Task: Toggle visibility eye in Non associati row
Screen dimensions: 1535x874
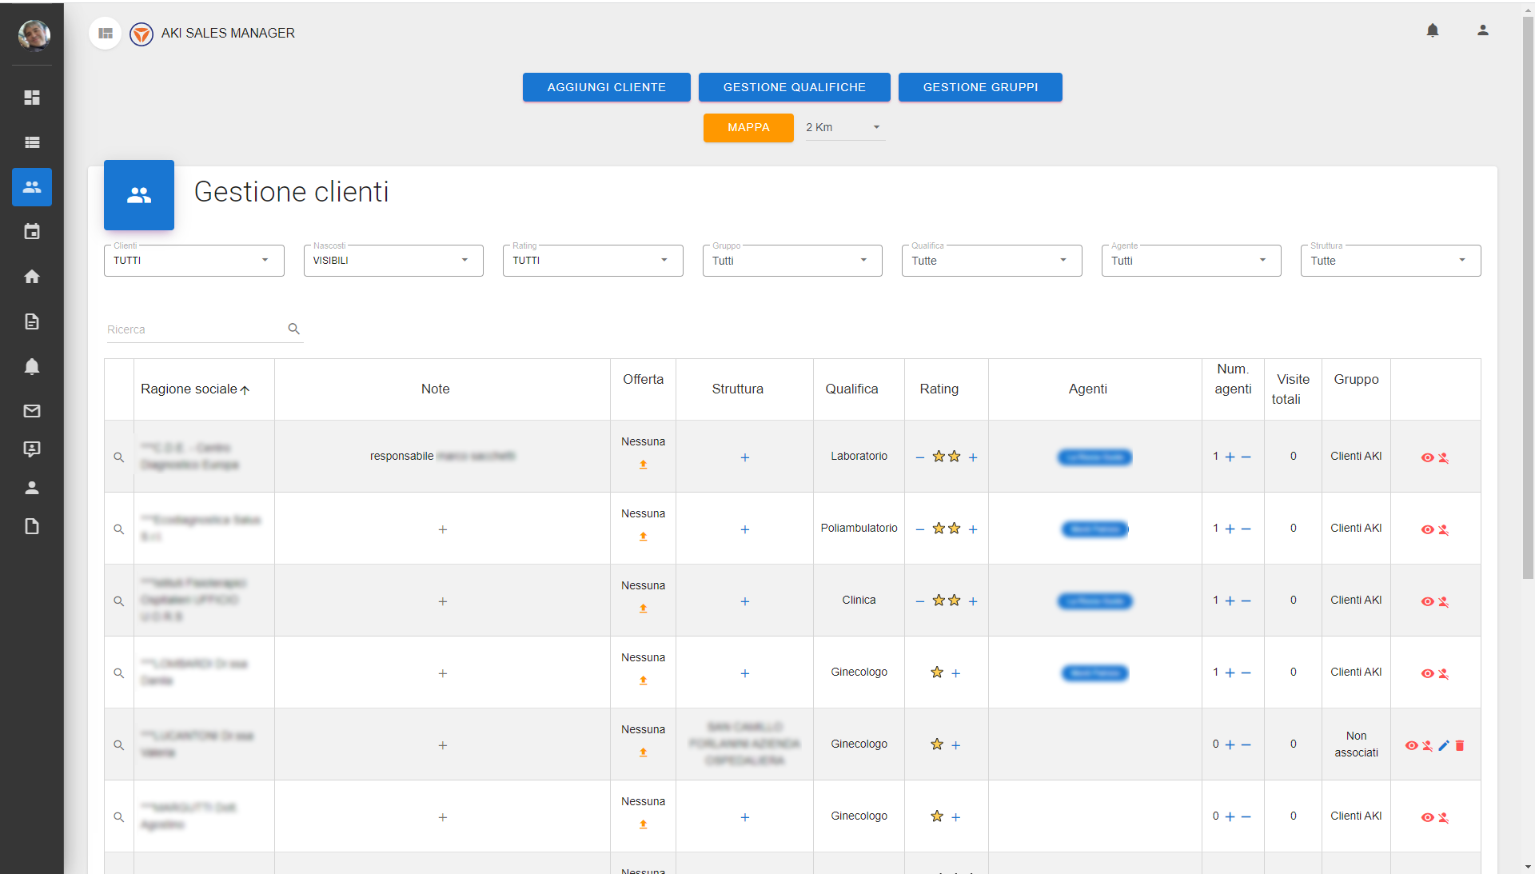Action: point(1412,745)
